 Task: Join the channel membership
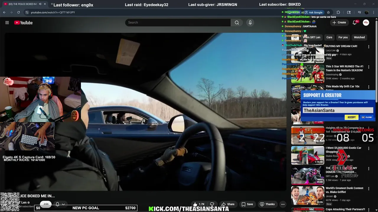point(46,204)
